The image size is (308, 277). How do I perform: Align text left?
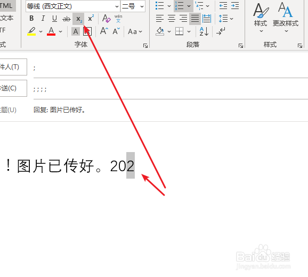coord(160,19)
